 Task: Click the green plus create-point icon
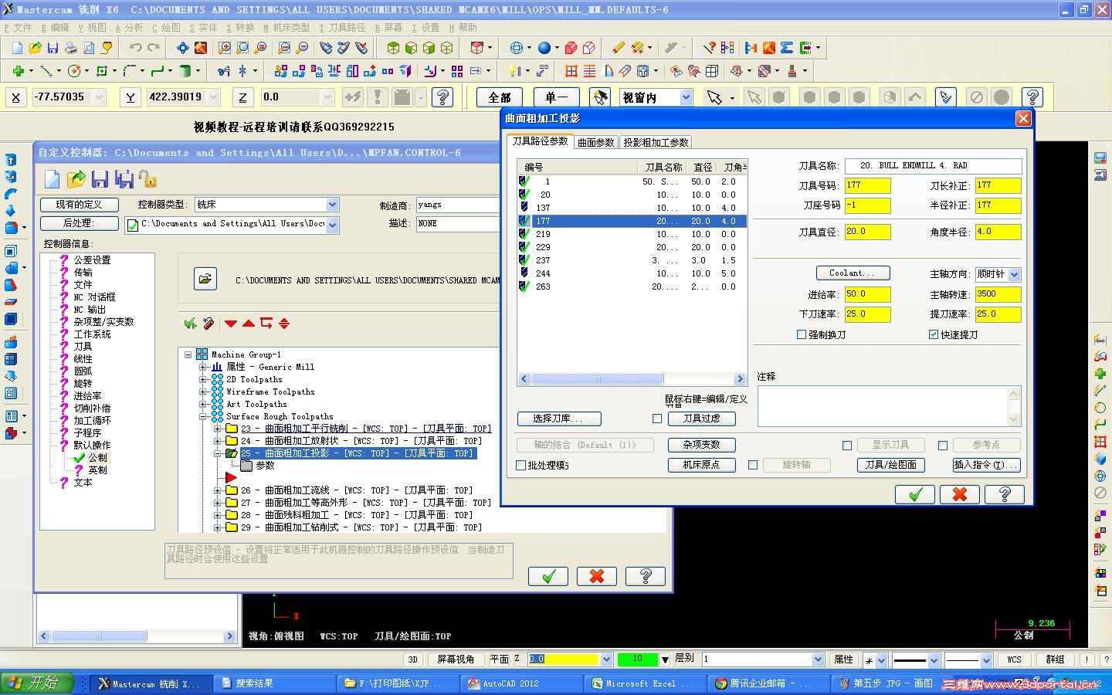(x=18, y=71)
